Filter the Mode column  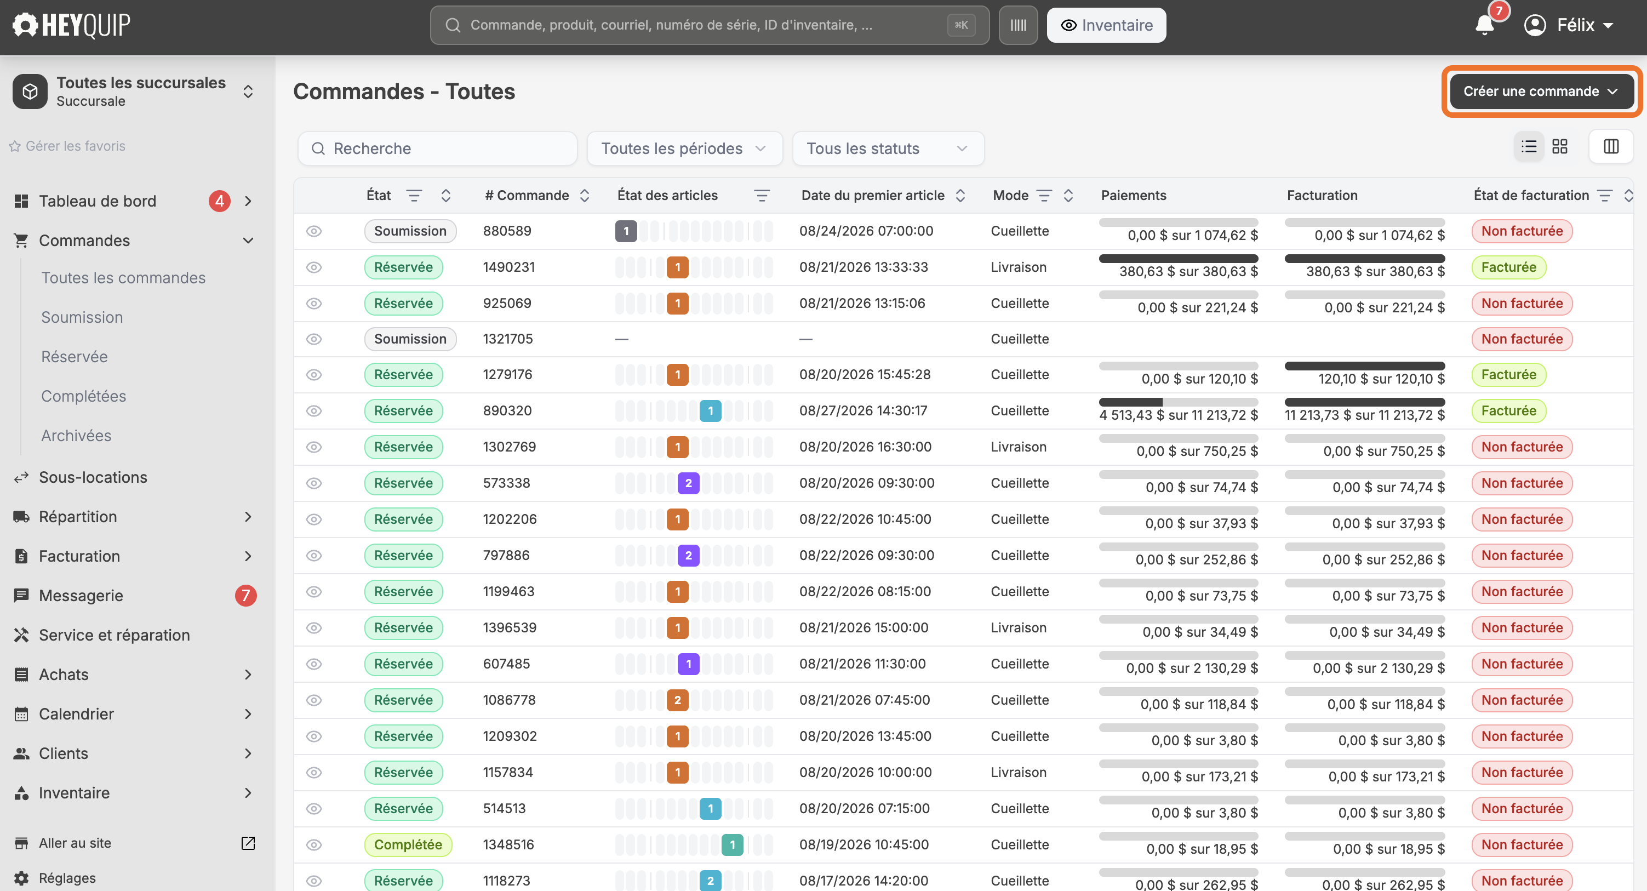[x=1043, y=196]
